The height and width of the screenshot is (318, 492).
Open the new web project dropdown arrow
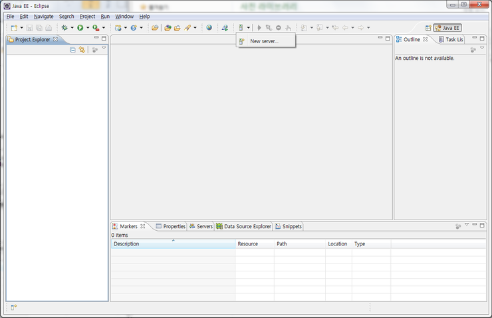(x=126, y=28)
